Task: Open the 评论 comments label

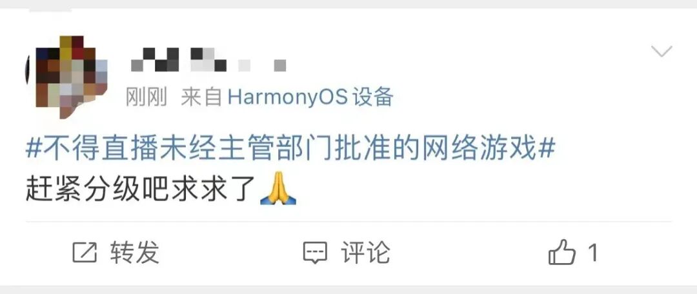Action: [365, 252]
